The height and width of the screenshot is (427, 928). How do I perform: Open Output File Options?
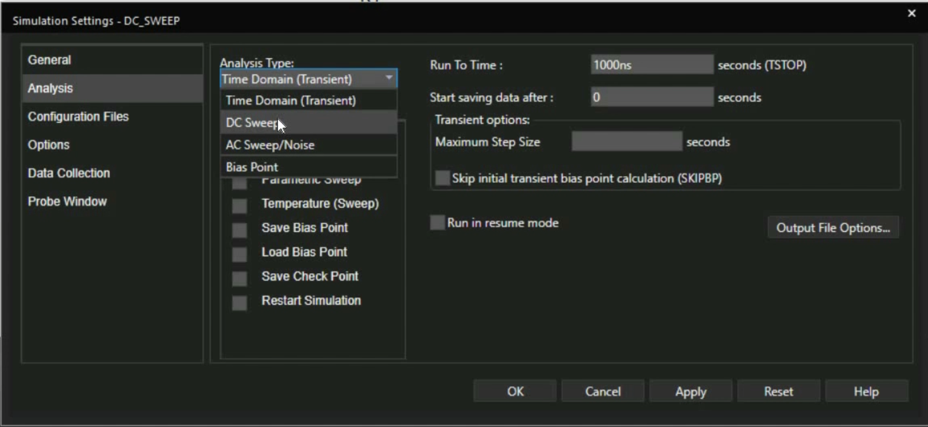point(833,227)
